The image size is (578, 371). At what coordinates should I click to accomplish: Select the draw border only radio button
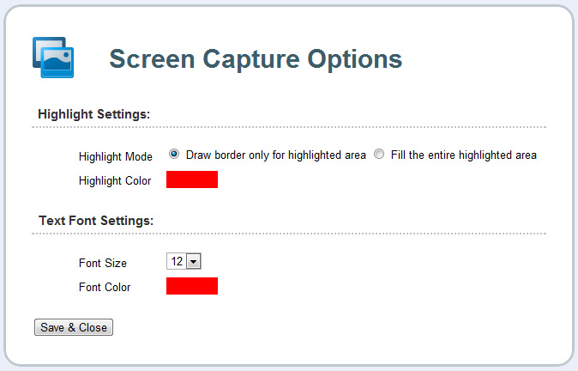(x=174, y=155)
